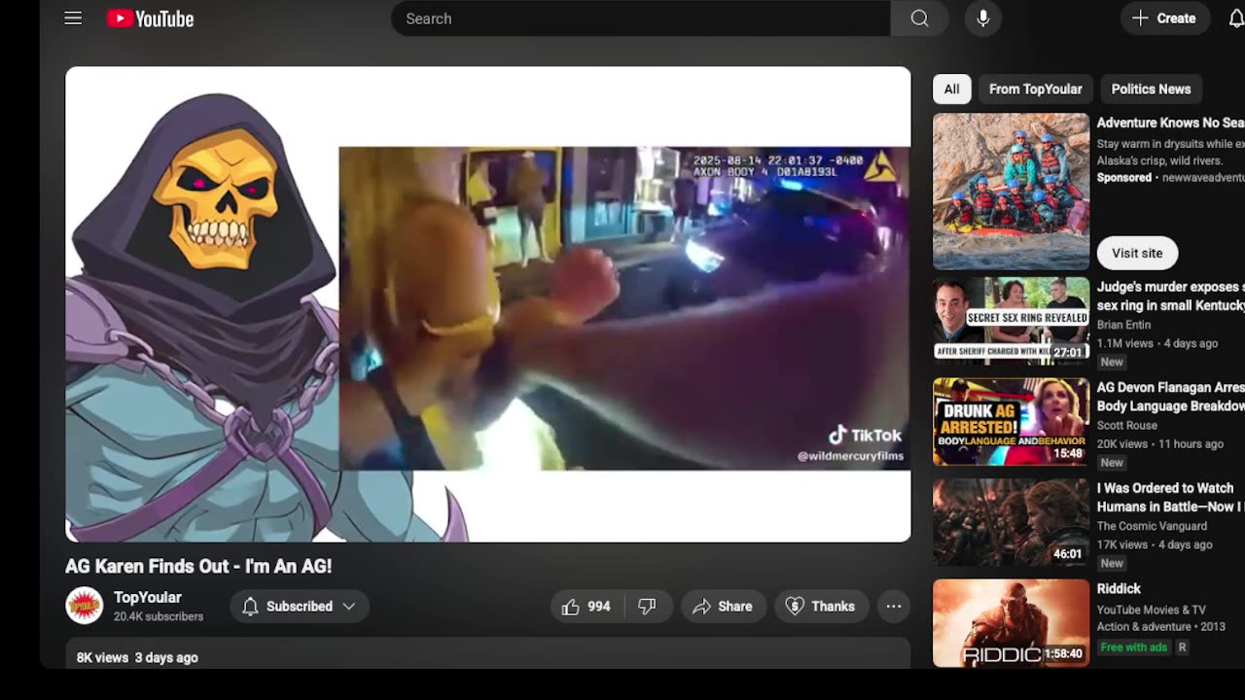Like the video with thumbs up
This screenshot has height=700, width=1245.
[x=587, y=606]
